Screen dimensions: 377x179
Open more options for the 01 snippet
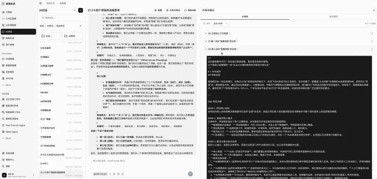click(x=372, y=41)
